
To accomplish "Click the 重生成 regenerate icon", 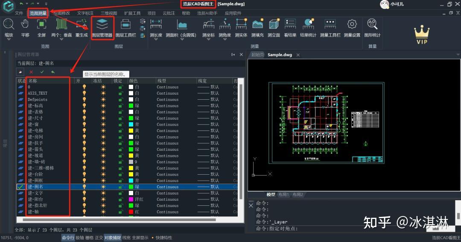I will coord(82,24).
